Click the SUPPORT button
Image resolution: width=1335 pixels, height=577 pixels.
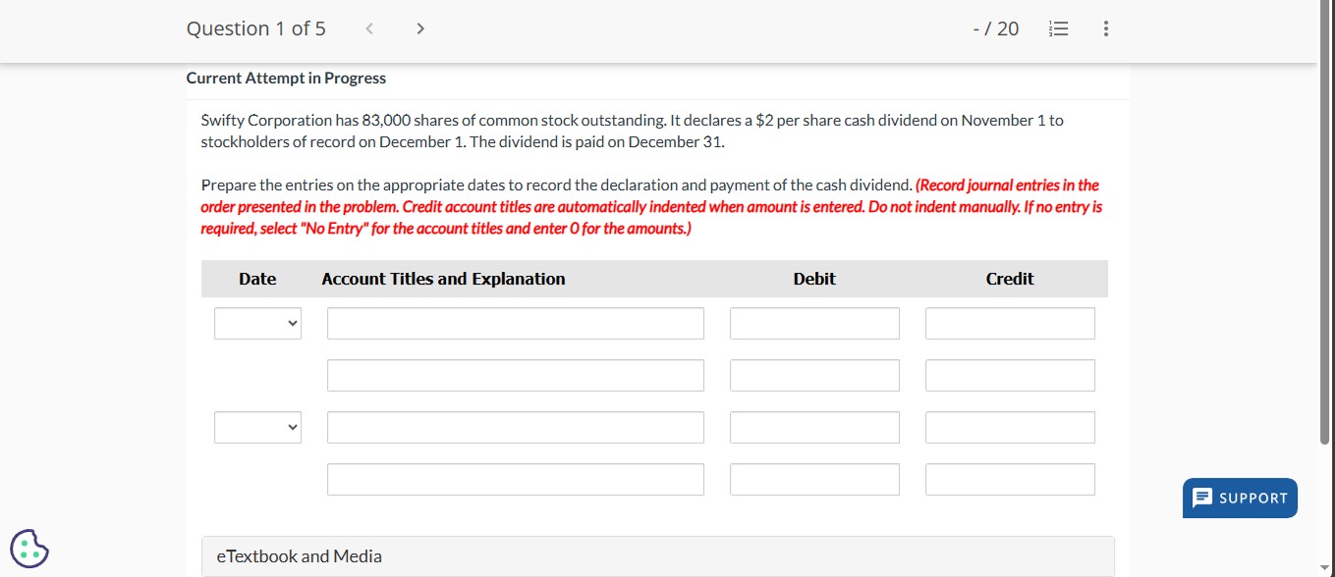[1240, 498]
